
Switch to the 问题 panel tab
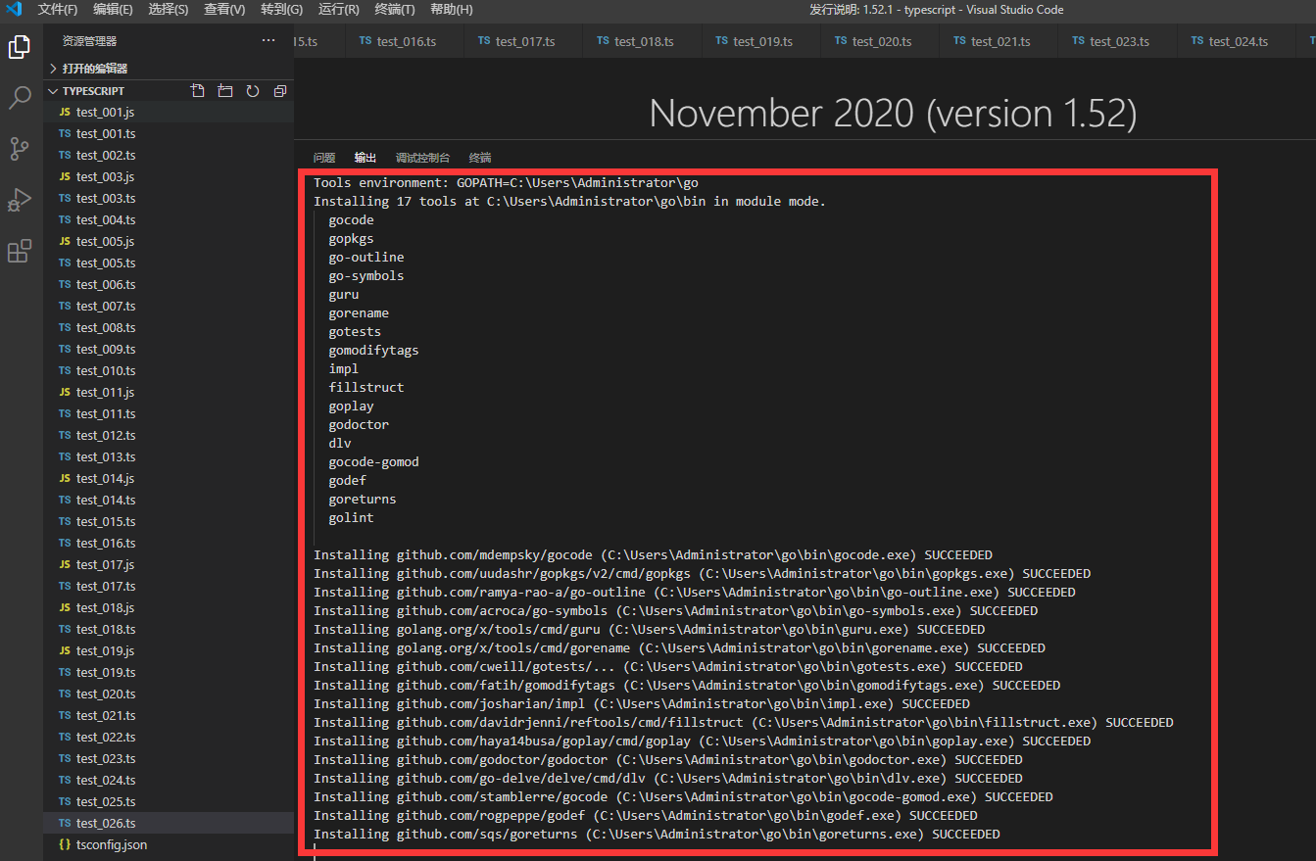pos(324,158)
